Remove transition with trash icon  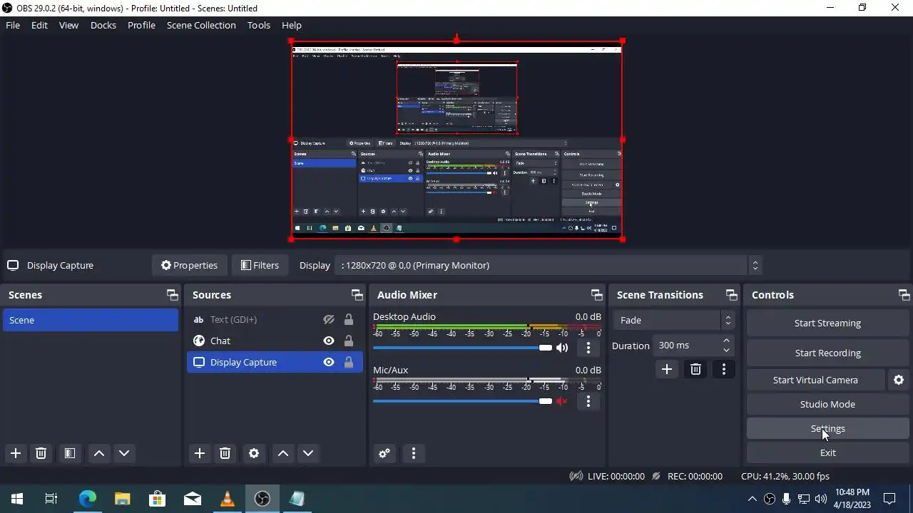click(695, 369)
